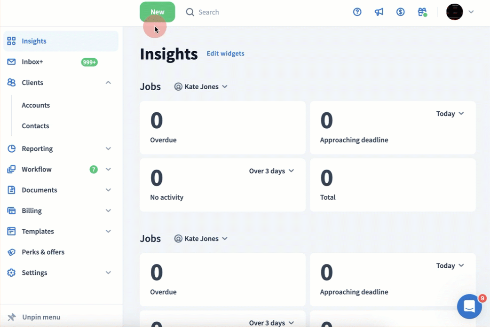
Task: Open the first Kate Jones assignee dropdown
Action: tap(201, 87)
